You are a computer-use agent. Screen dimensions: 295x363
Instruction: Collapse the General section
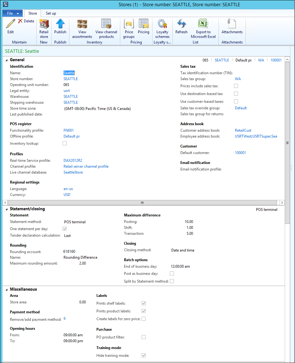7,60
